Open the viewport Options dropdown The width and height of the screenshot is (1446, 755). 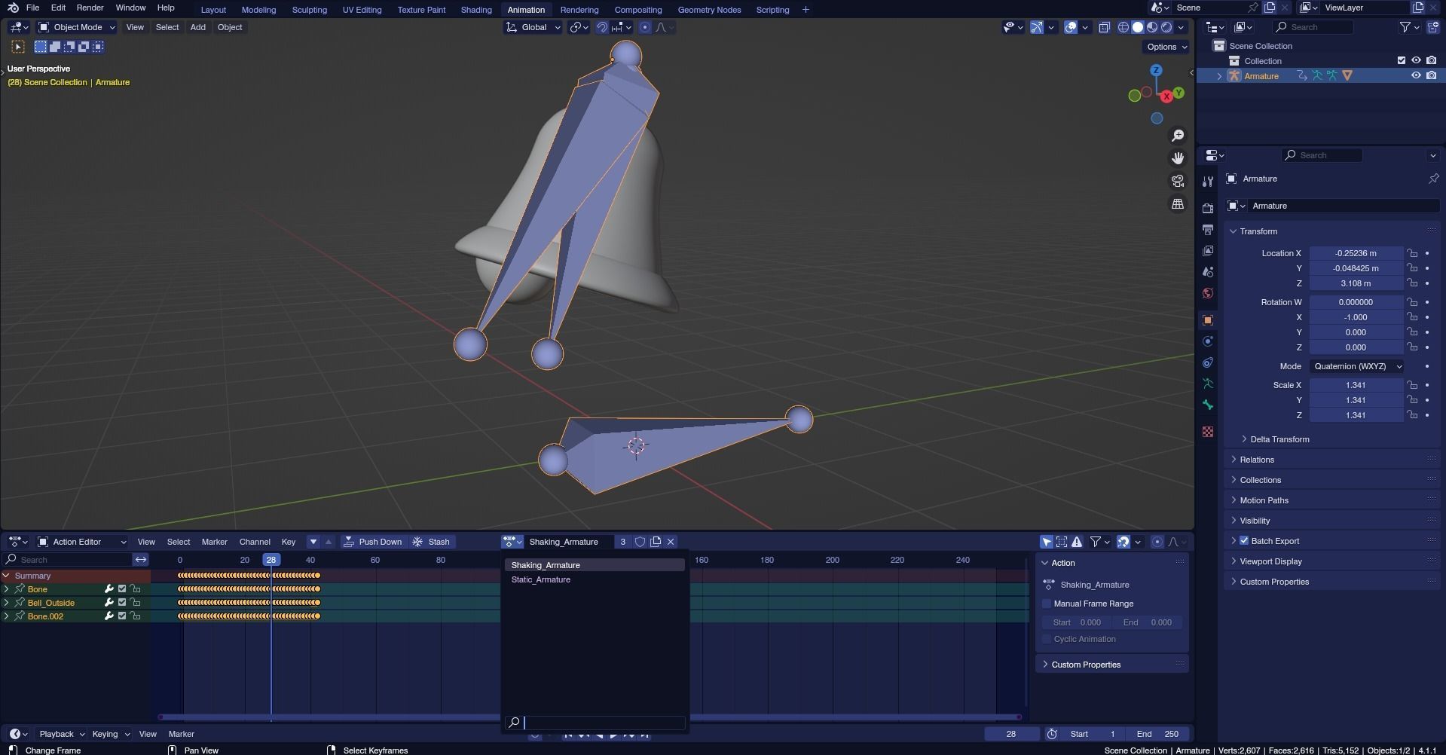click(1166, 47)
